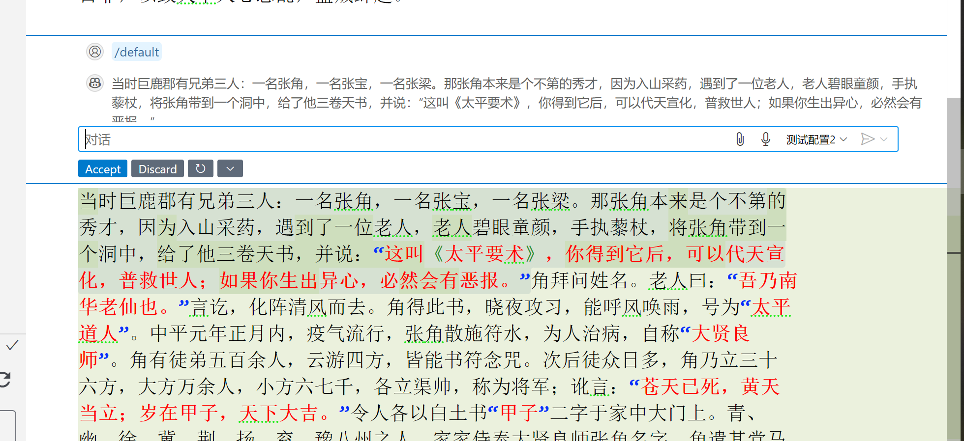Click the microphone voice input icon

pyautogui.click(x=765, y=139)
